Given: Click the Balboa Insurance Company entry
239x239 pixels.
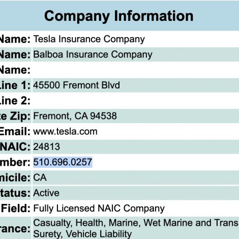Looking at the screenshot, I should (x=93, y=54).
